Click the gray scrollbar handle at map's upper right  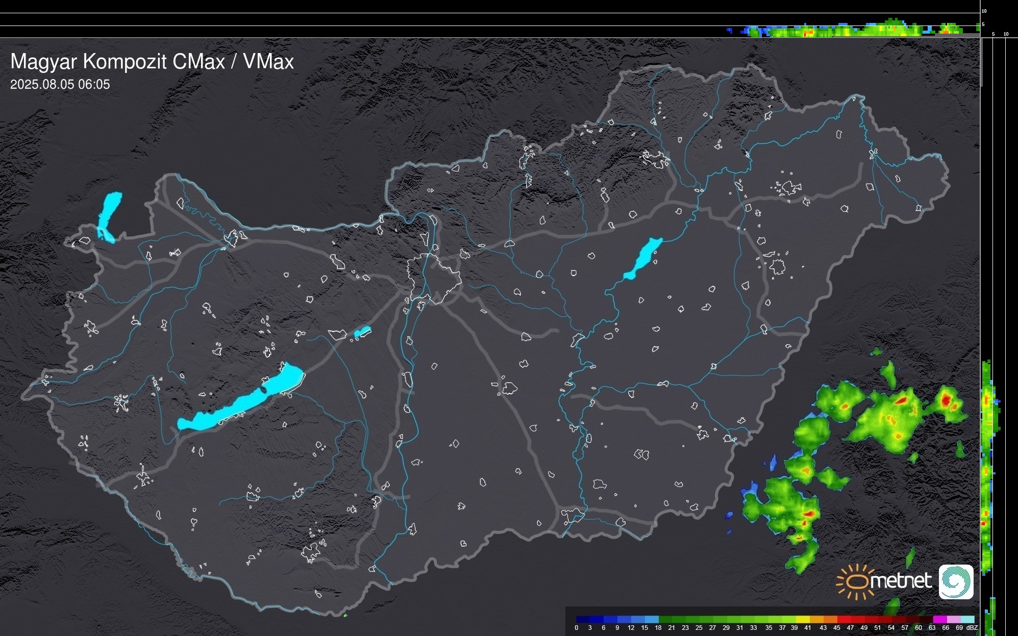pyautogui.click(x=982, y=62)
